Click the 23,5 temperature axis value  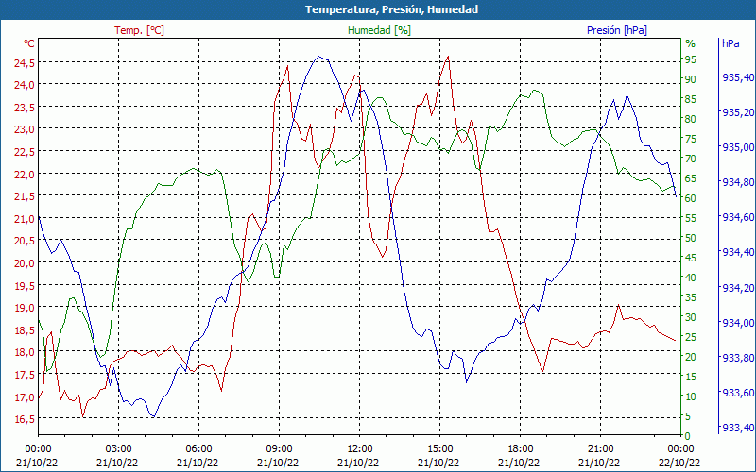point(25,107)
